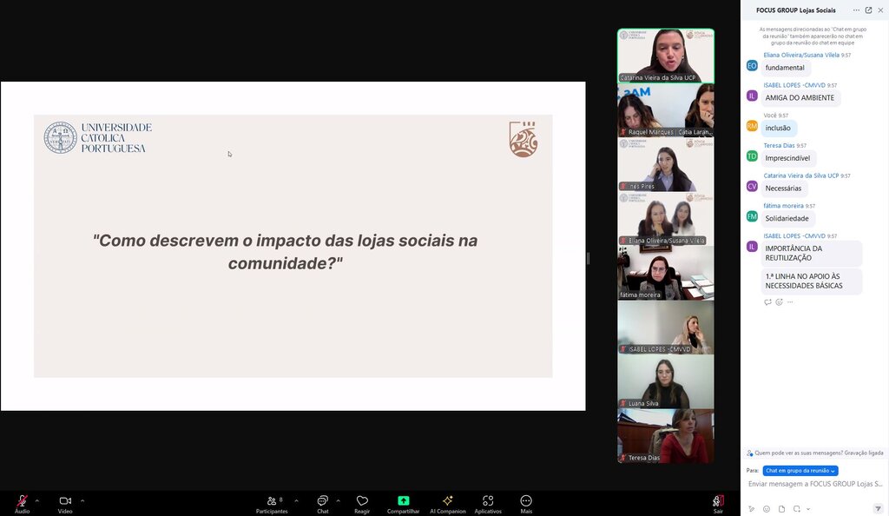
Task: Toggle camera using the Vídeo button
Action: [65, 501]
